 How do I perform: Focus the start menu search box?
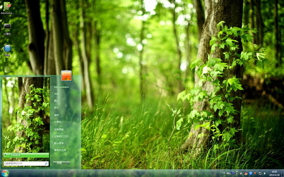tap(26, 163)
